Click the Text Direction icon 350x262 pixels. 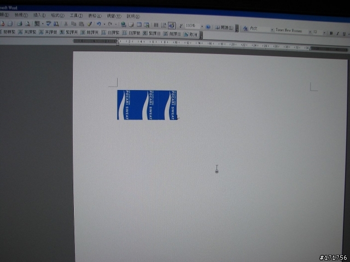(164, 25)
